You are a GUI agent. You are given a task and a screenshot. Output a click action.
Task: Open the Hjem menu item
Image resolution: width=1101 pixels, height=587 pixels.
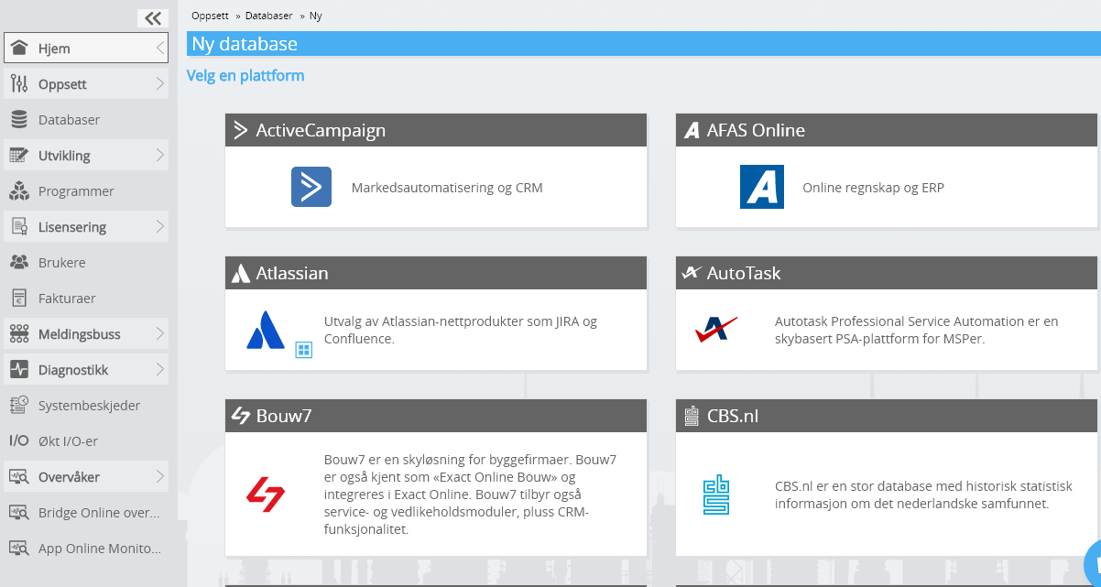86,48
